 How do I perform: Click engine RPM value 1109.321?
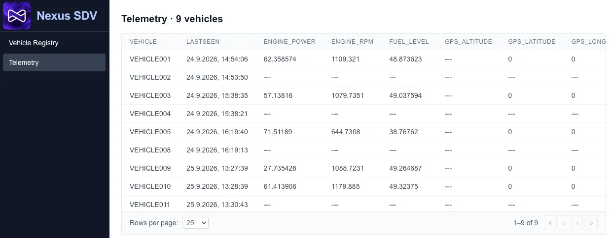click(x=346, y=59)
